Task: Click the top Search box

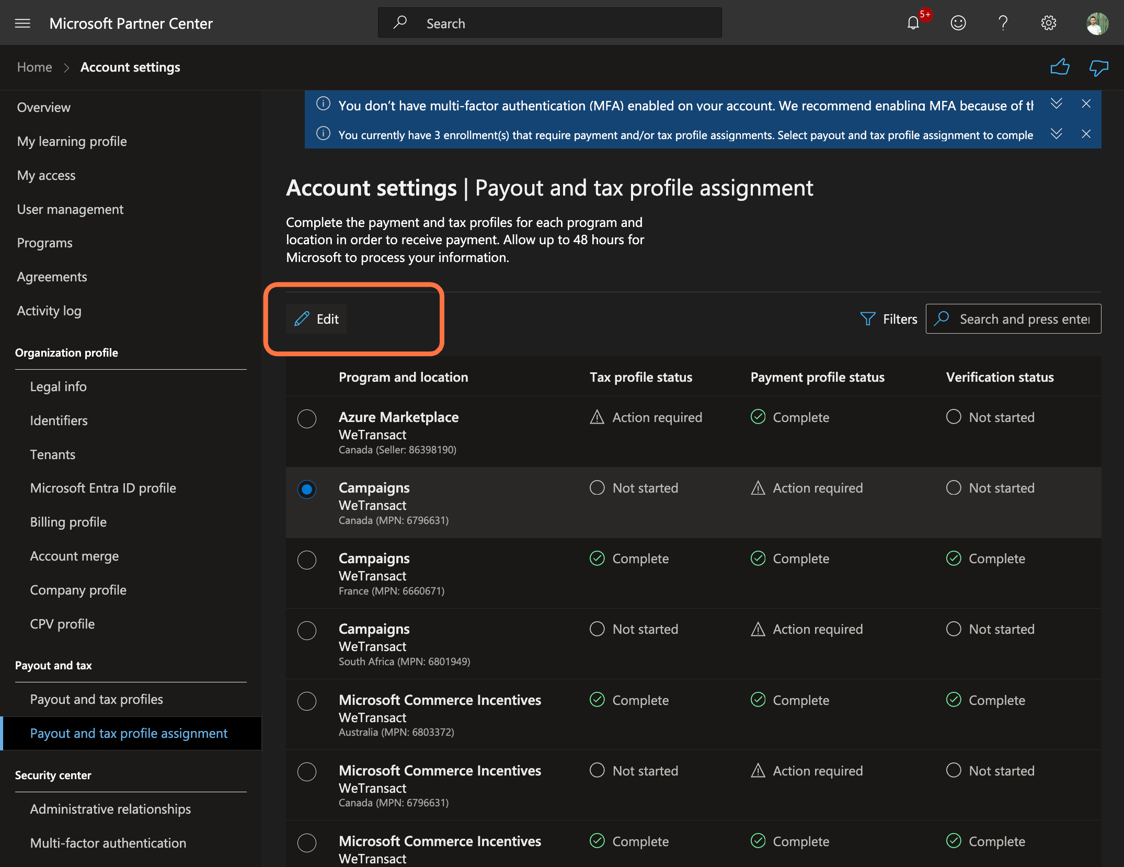Action: pos(549,23)
